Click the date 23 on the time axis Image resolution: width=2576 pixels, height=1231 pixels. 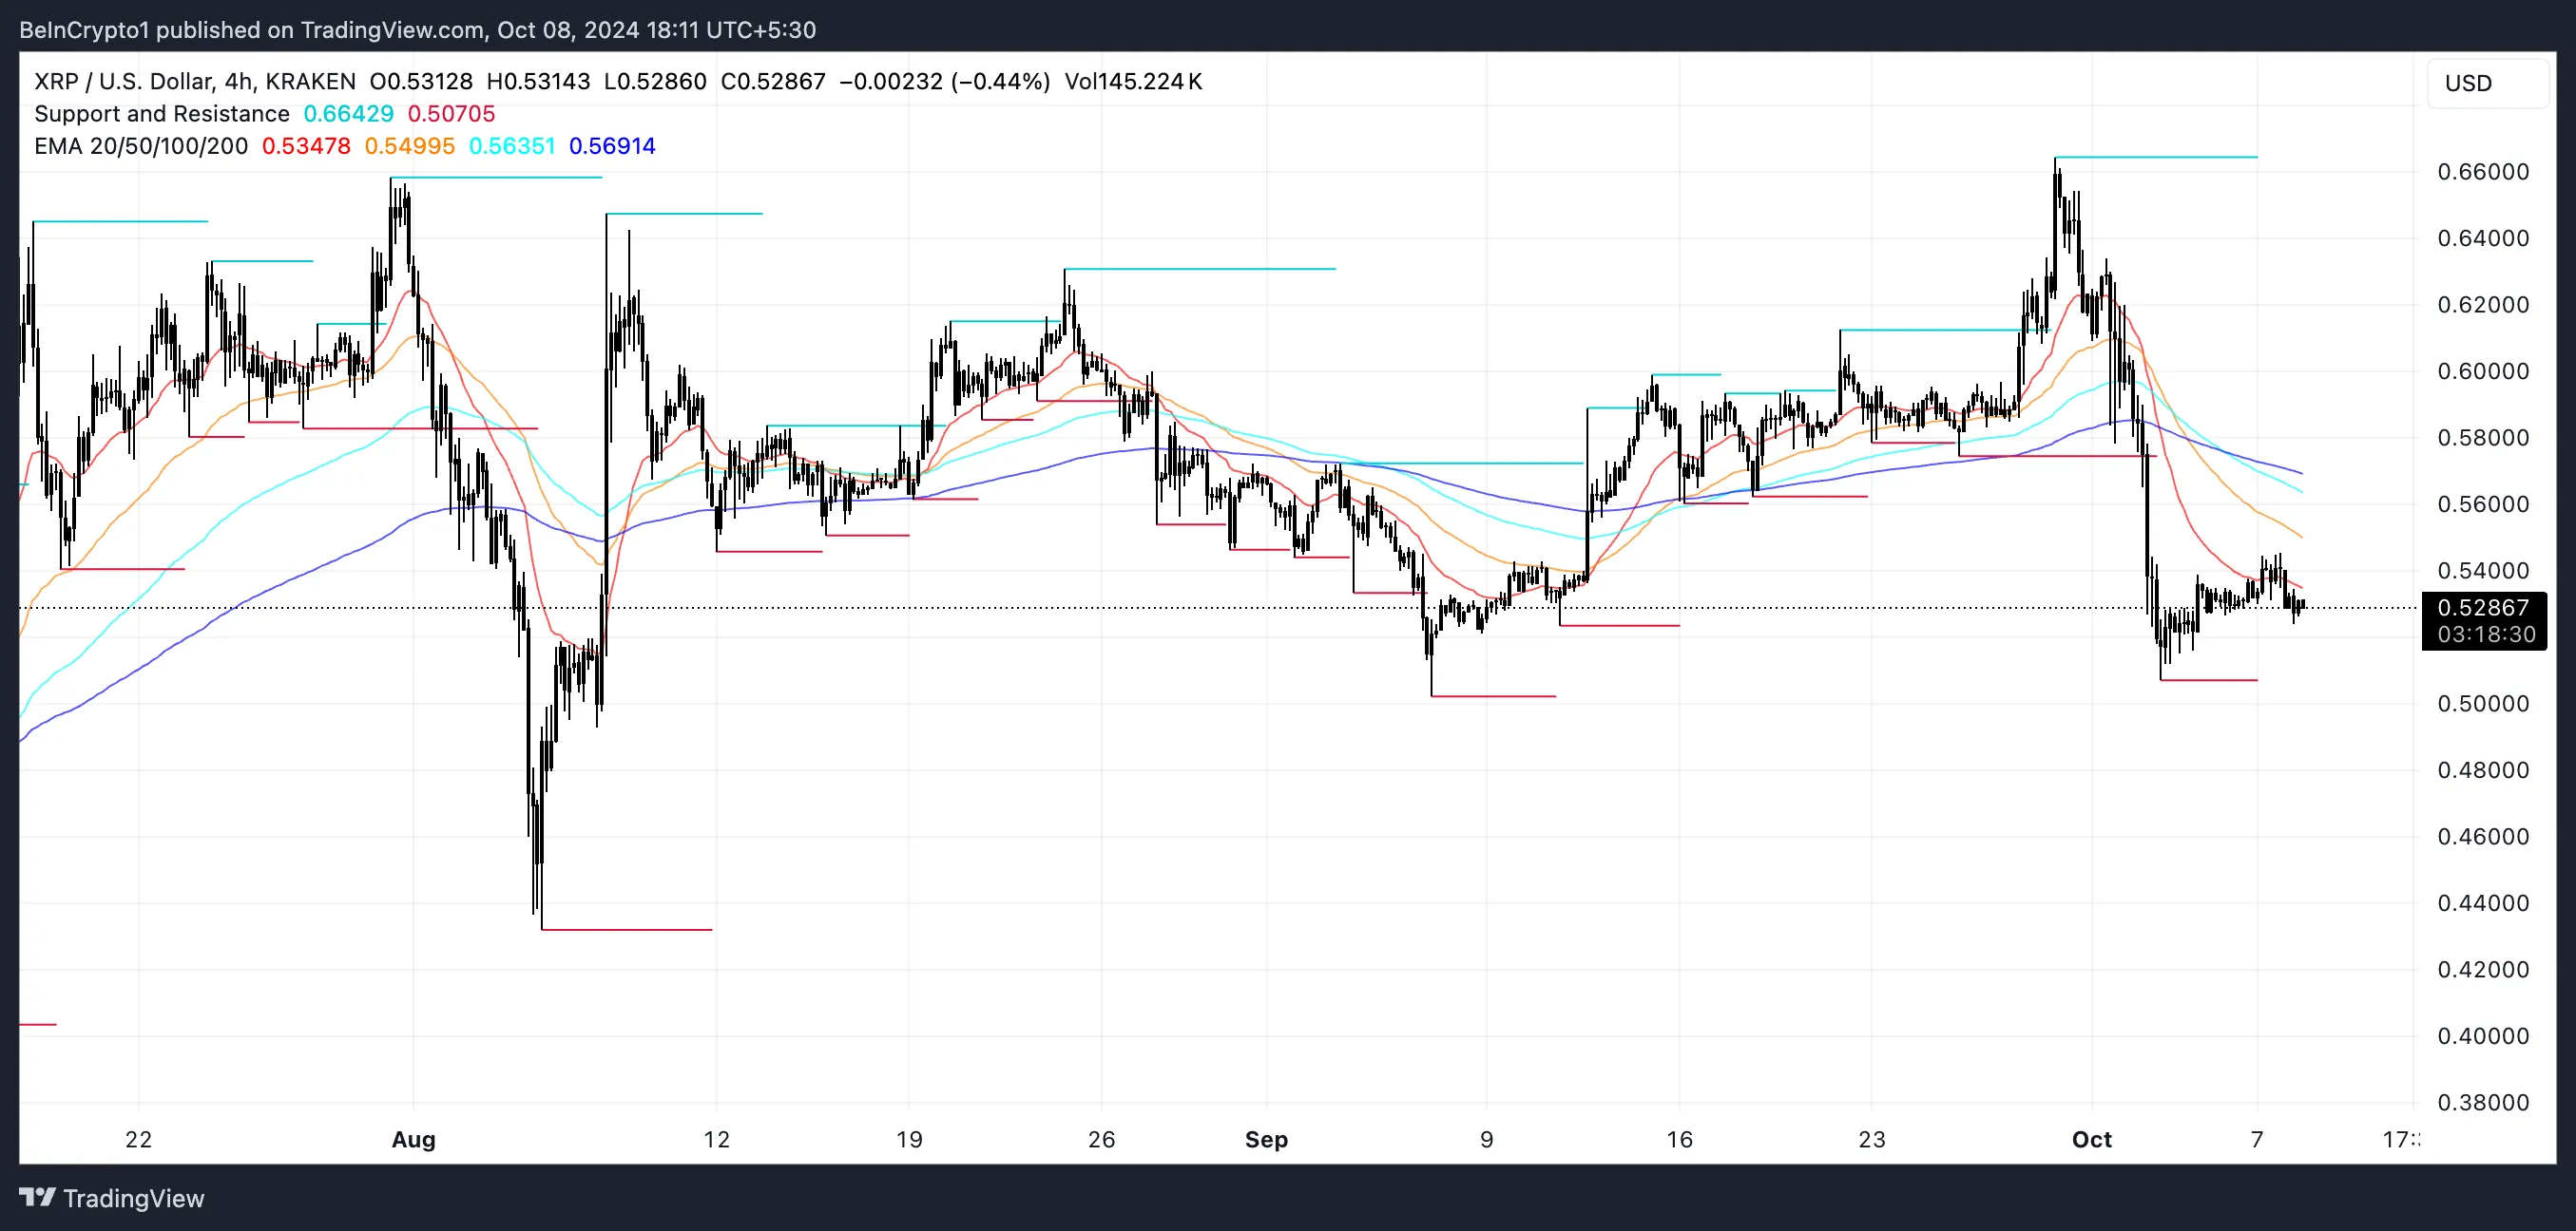(x=1871, y=1139)
